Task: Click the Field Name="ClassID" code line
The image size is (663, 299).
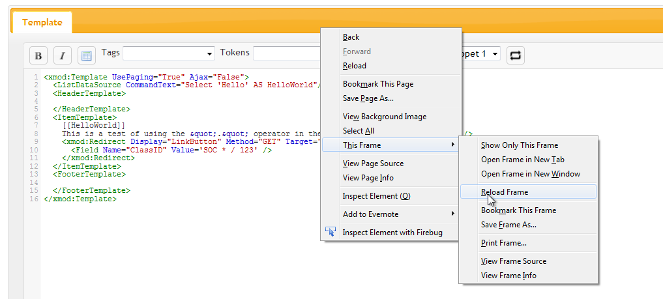Action: click(x=171, y=150)
